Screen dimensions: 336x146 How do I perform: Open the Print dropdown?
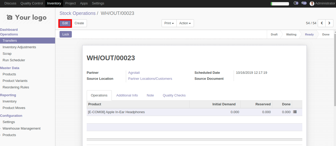169,23
